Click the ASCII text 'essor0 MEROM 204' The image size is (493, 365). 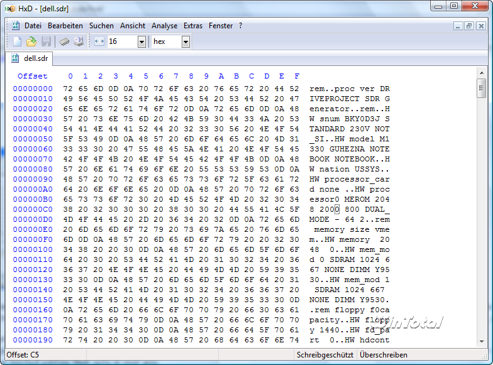350,199
